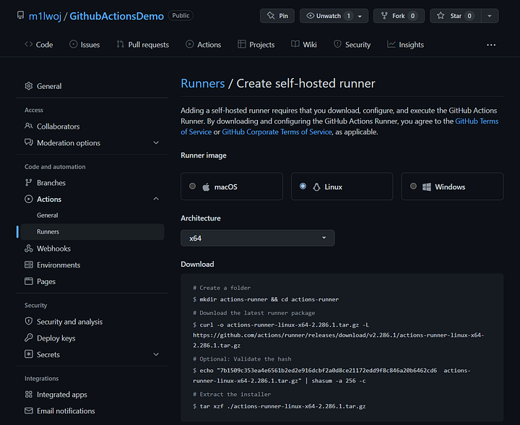520x425 pixels.
Task: Click the Email notifications envelope icon
Action: coord(29,411)
